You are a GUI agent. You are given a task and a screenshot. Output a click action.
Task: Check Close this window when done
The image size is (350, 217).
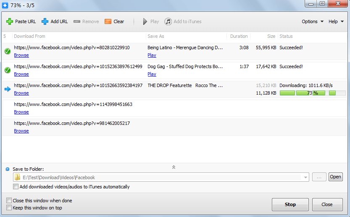[x=9, y=200]
